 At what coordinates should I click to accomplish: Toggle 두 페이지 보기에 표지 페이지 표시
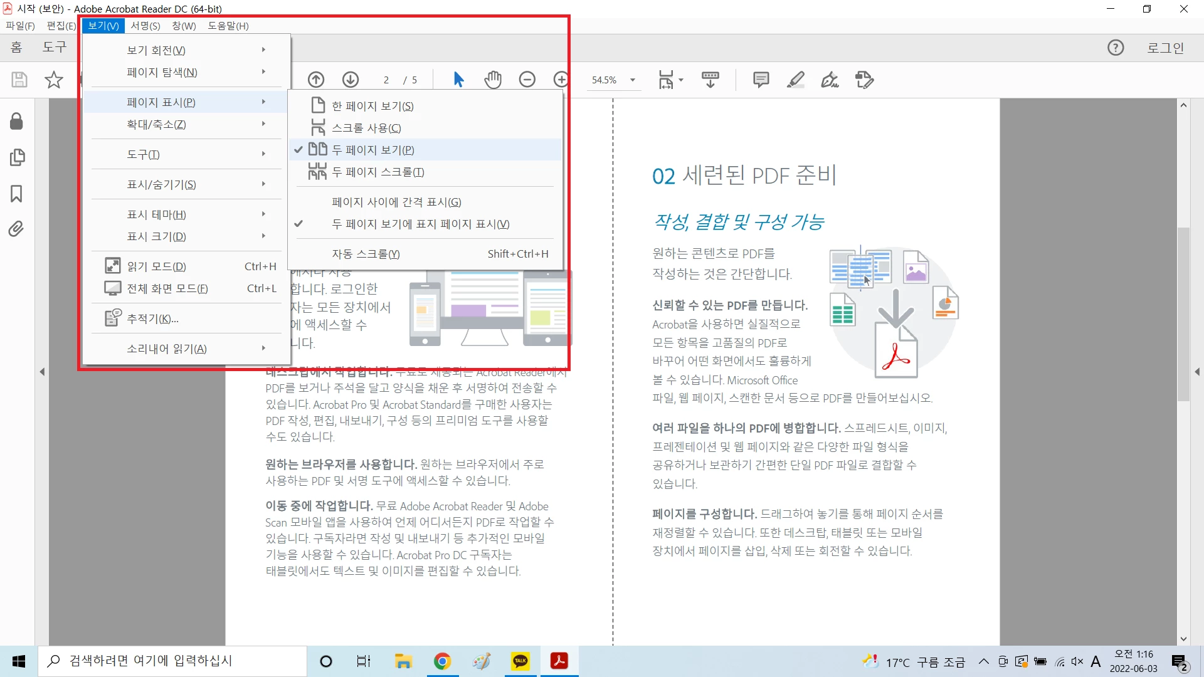tap(420, 224)
